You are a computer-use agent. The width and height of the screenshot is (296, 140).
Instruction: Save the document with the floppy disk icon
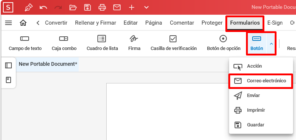click(88, 8)
